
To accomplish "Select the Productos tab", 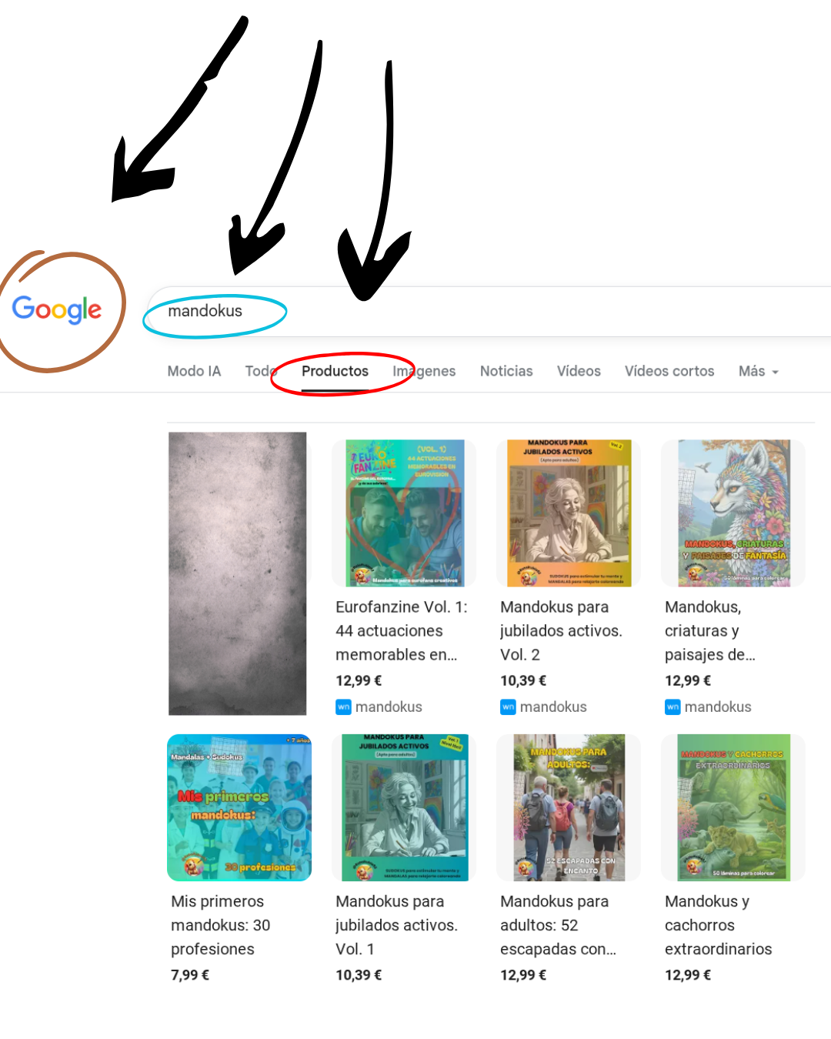I will (x=335, y=371).
